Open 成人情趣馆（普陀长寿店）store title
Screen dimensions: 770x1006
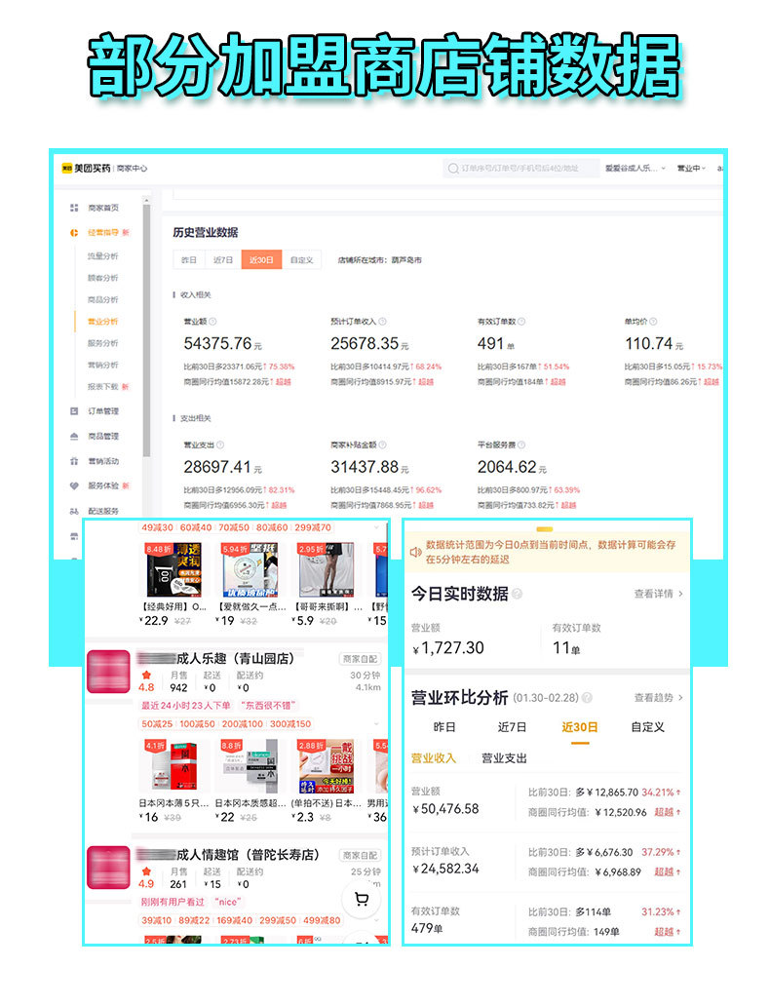248,855
